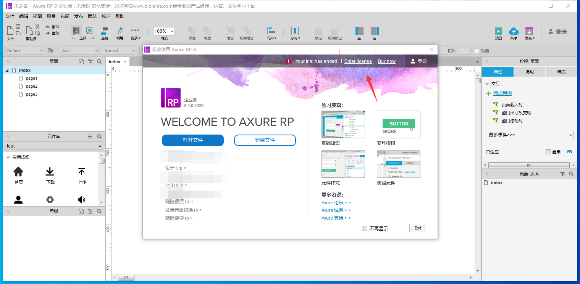Switch to the 样式 tab
Image resolution: width=580 pixels, height=284 pixels.
pyautogui.click(x=561, y=72)
